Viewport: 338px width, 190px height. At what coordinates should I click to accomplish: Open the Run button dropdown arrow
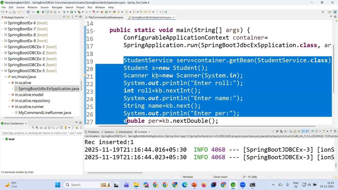coord(75,12)
